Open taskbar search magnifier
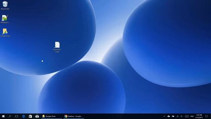Screen dimensions: 211x119 point(10,116)
